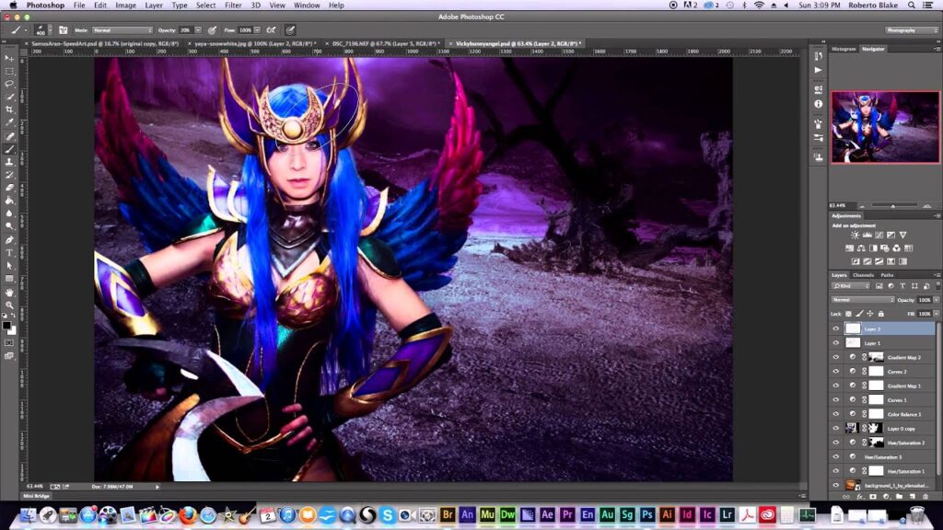Open the brush Opacity slider dropdown
The height and width of the screenshot is (530, 943).
click(x=198, y=30)
